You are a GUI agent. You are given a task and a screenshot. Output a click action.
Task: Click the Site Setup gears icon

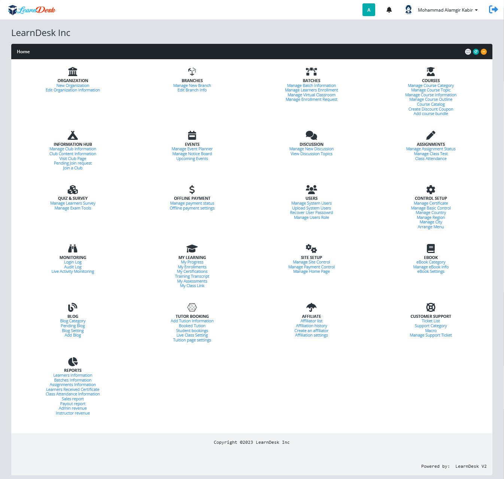pos(312,248)
